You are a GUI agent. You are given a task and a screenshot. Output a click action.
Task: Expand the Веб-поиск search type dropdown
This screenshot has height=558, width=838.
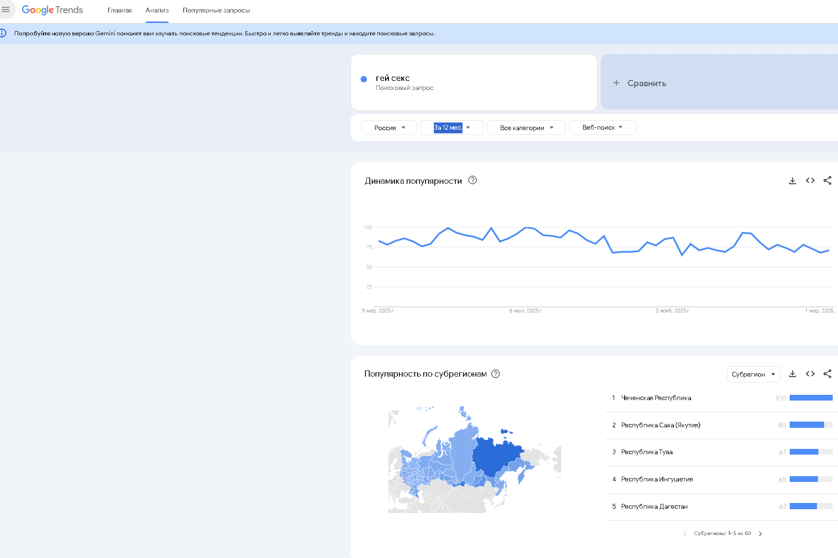click(x=602, y=128)
